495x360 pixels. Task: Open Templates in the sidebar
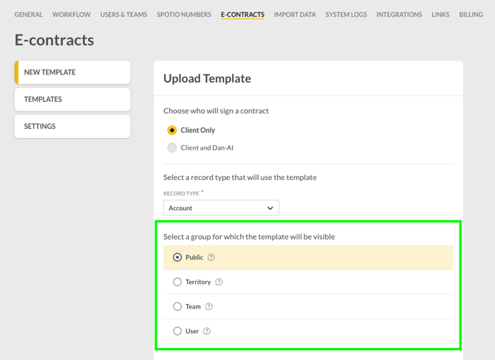pyautogui.click(x=72, y=100)
